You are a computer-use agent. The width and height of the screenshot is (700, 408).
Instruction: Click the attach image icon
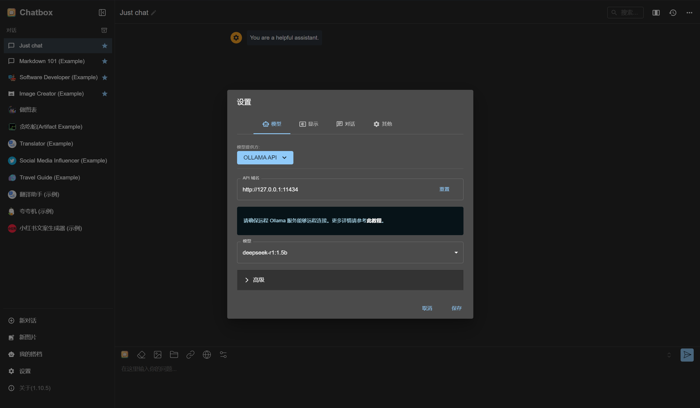tap(157, 354)
